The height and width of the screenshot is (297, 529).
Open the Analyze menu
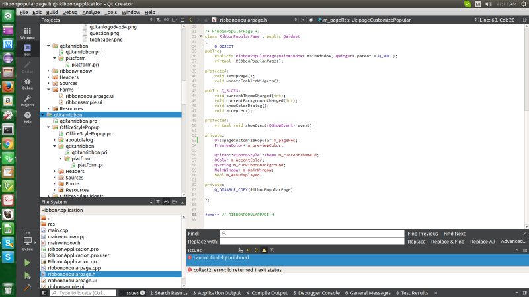click(92, 12)
